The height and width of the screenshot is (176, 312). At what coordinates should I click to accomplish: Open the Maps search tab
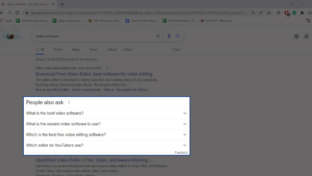(x=76, y=50)
